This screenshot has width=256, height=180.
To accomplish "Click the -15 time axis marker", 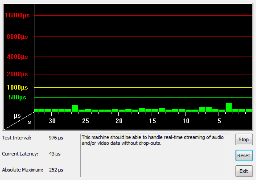I will [x=152, y=121].
